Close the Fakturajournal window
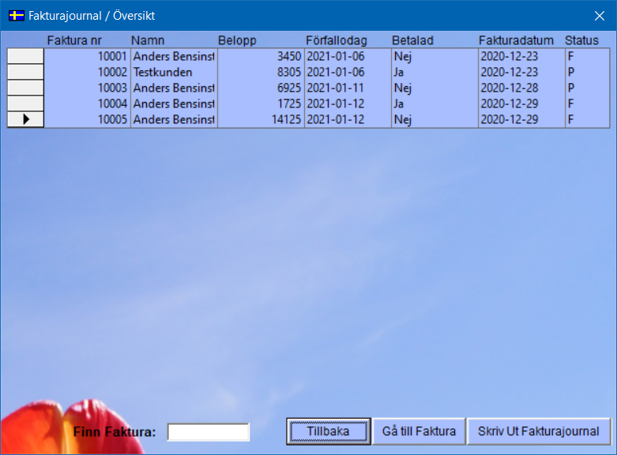 (598, 16)
